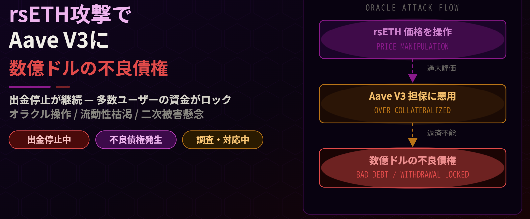
Task: Click the grey オラクル操作 / 流動性枯渇 text line
Action: [106, 114]
